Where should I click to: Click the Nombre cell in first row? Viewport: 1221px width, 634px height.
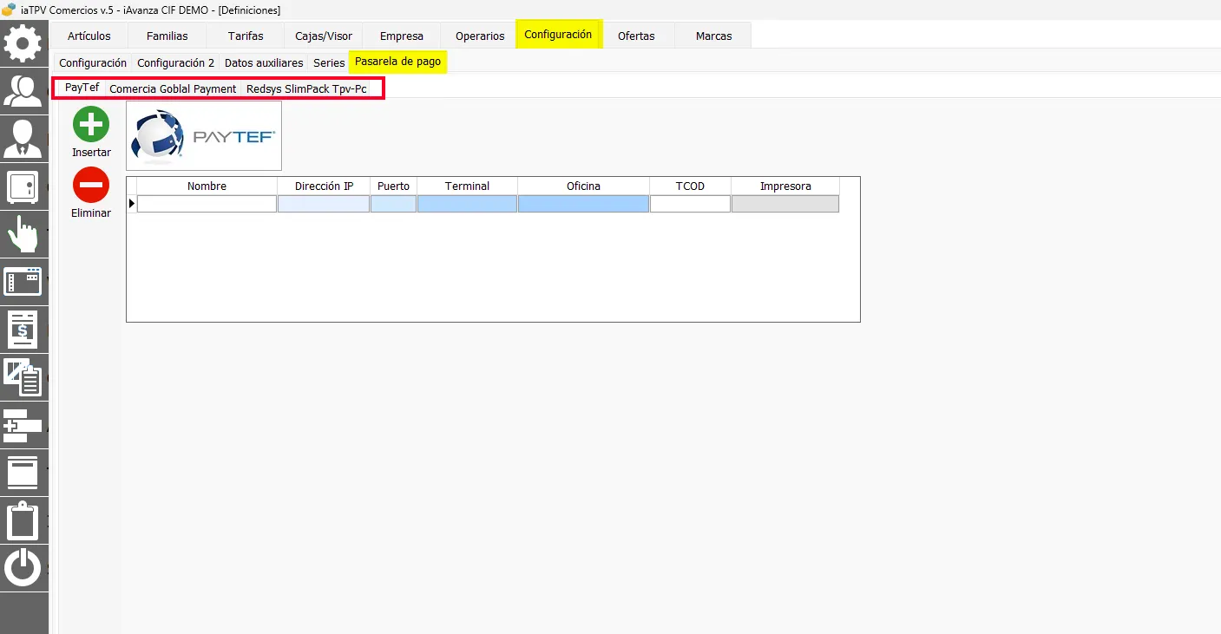tap(207, 204)
